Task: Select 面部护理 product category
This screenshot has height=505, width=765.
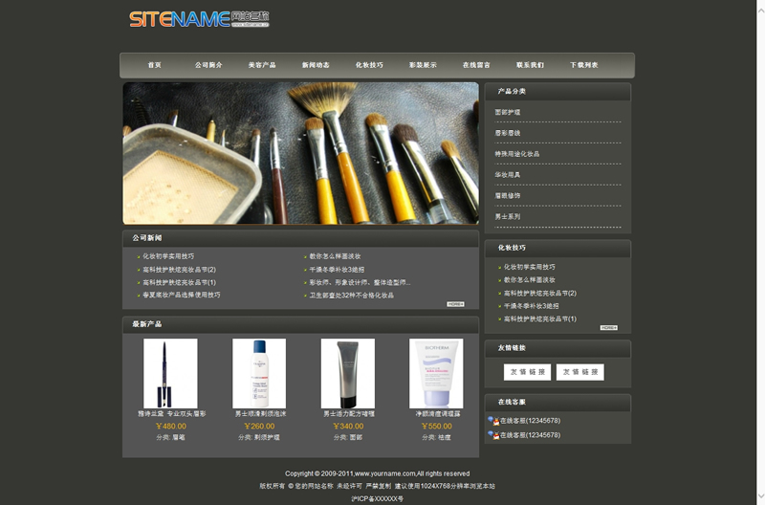Action: click(x=508, y=113)
